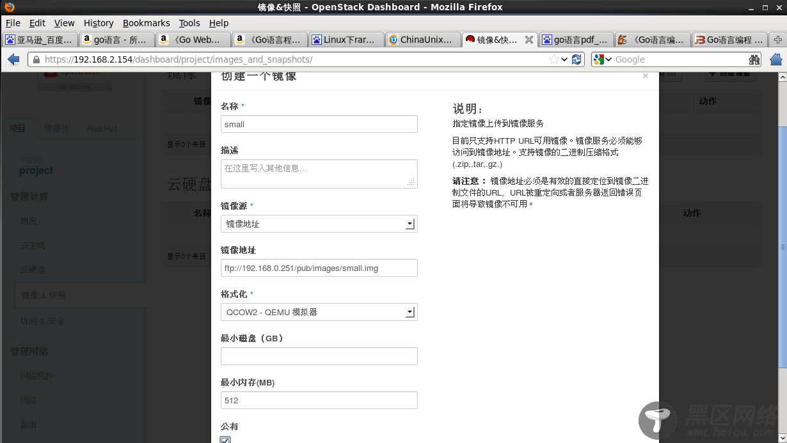The image size is (787, 443).
Task: Switch to the go语言 - 所 tab
Action: pos(116,40)
